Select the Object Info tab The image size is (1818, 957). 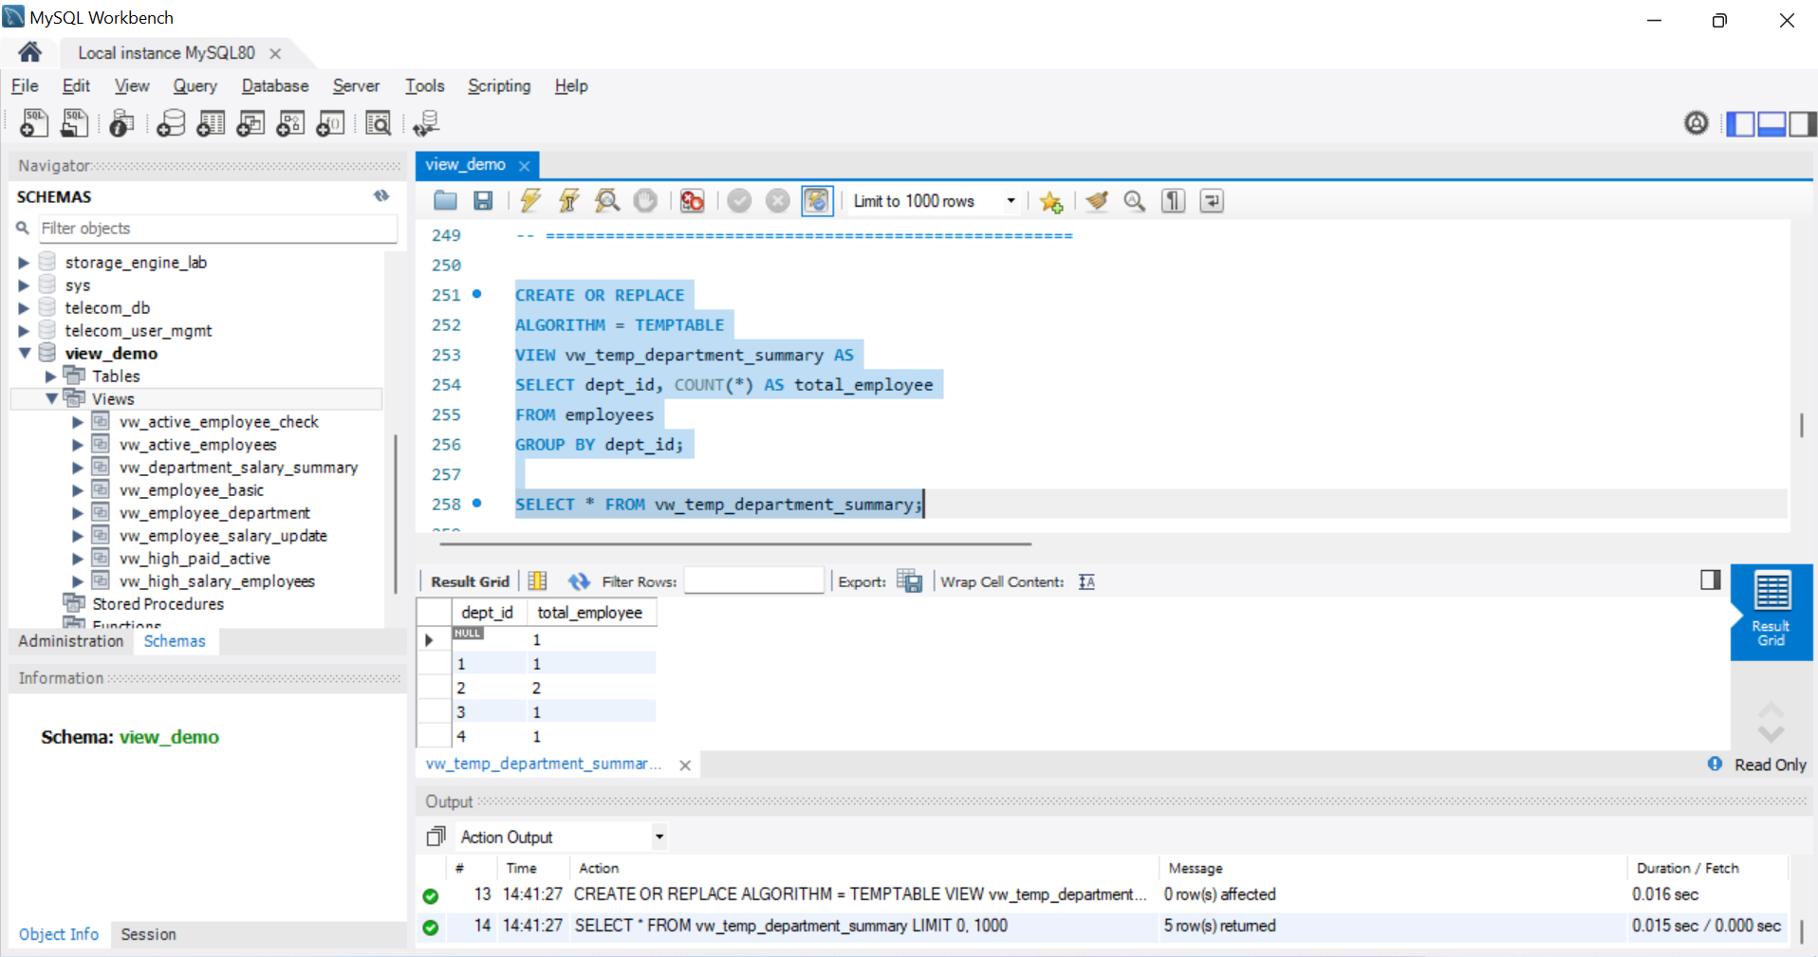(x=59, y=934)
